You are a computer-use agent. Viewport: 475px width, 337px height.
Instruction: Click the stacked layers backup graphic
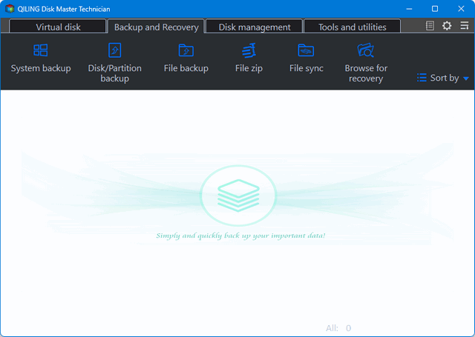click(238, 196)
